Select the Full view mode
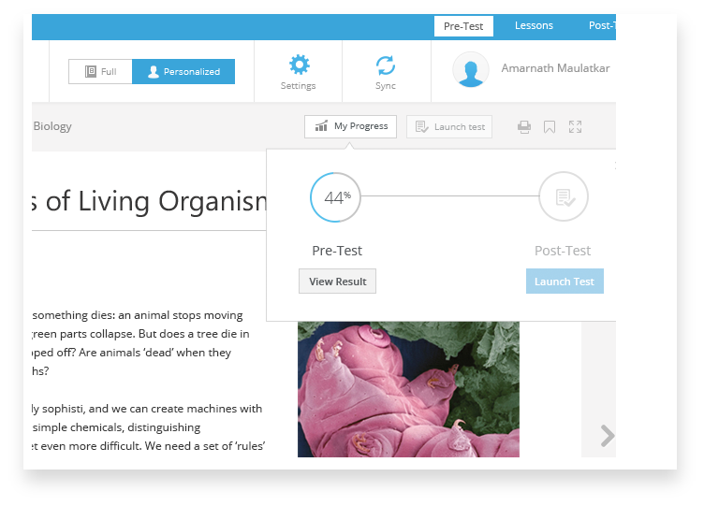 100,71
